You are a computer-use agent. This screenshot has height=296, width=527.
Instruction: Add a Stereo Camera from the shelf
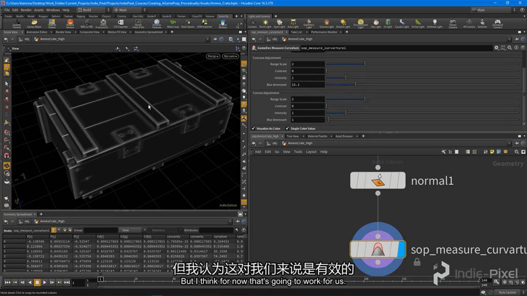453,24
